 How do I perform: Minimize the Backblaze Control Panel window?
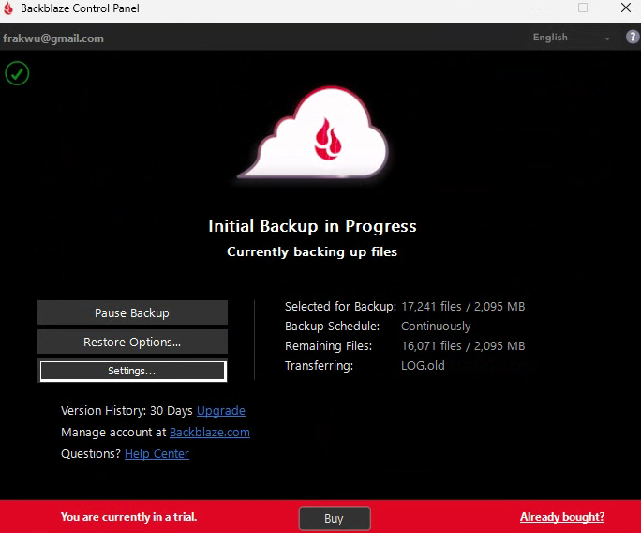coord(541,8)
